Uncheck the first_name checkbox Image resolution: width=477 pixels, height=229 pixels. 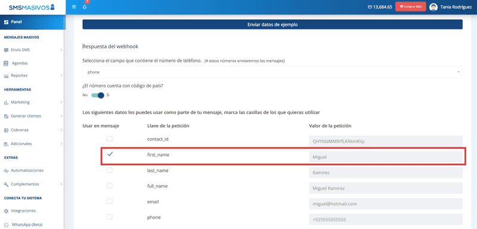point(110,155)
